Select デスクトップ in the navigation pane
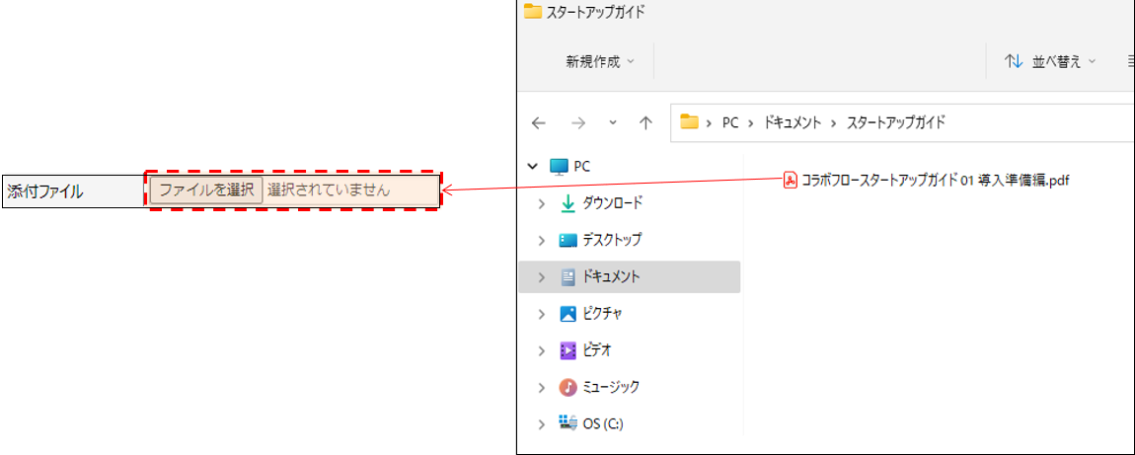The image size is (1135, 455). pos(612,240)
